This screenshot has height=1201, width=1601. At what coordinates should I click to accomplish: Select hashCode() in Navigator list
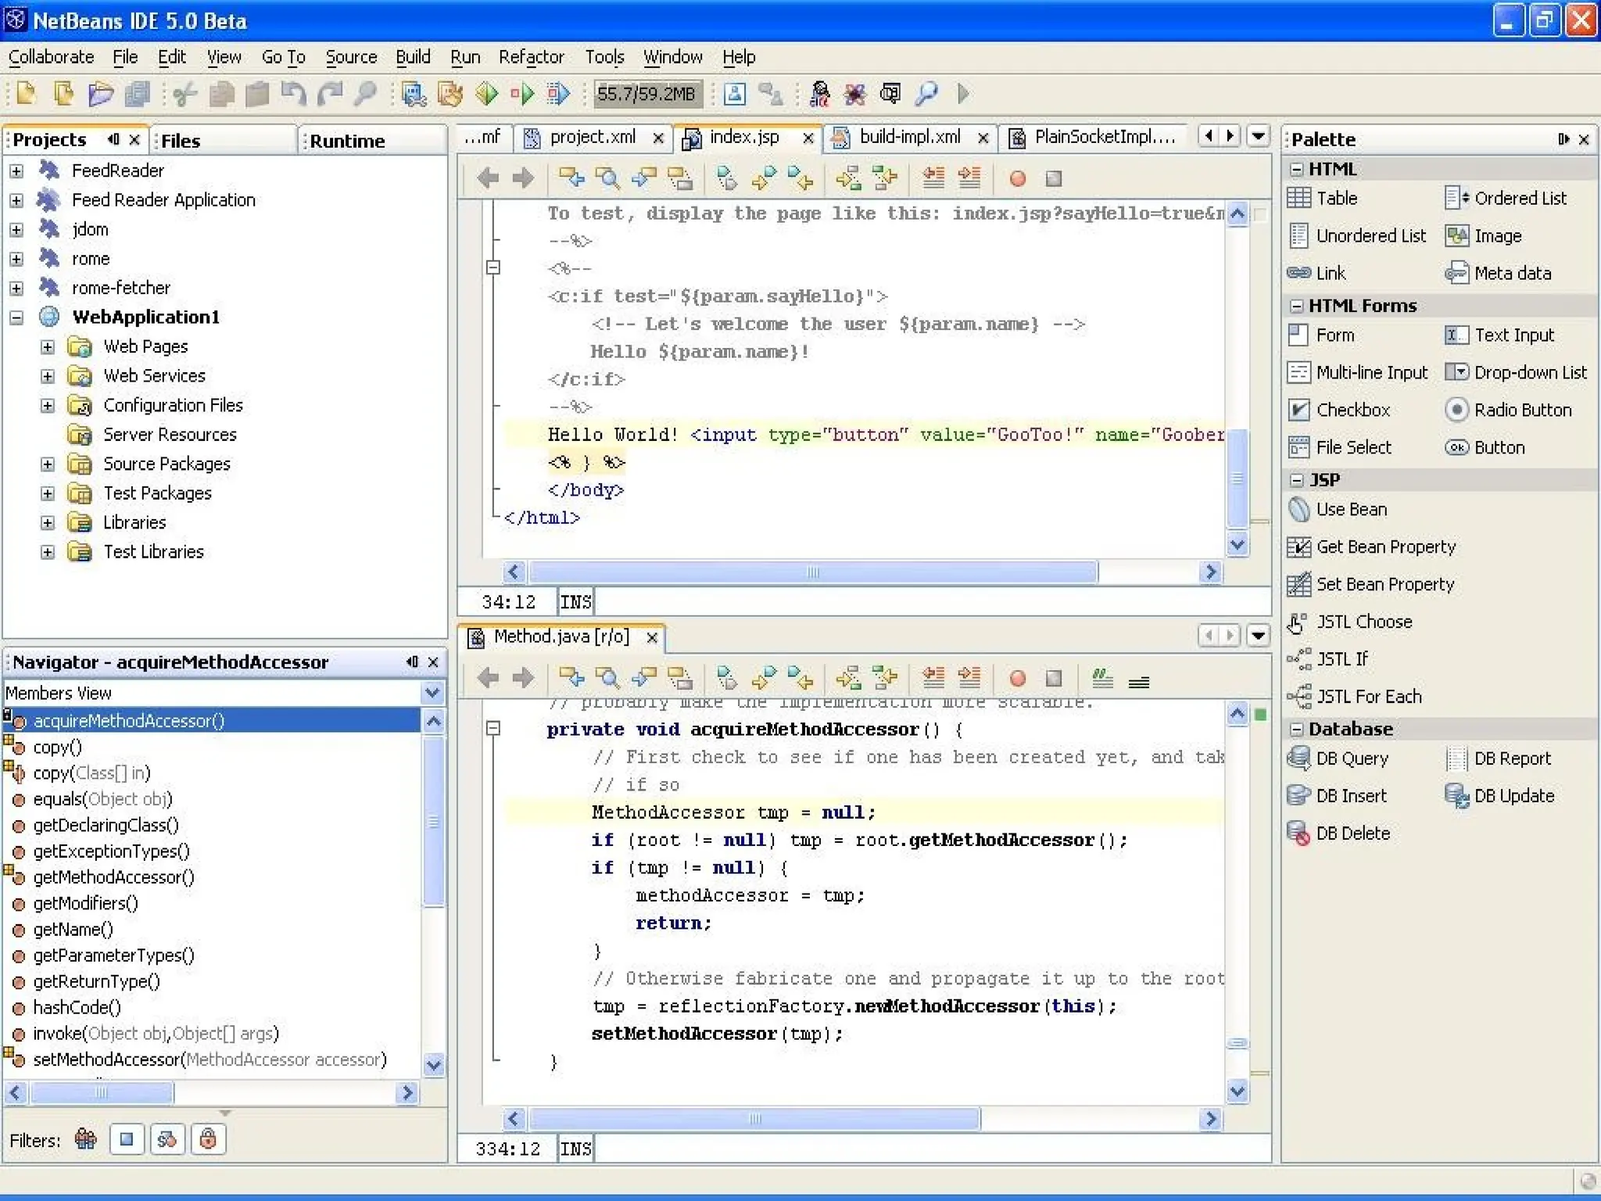77,1008
